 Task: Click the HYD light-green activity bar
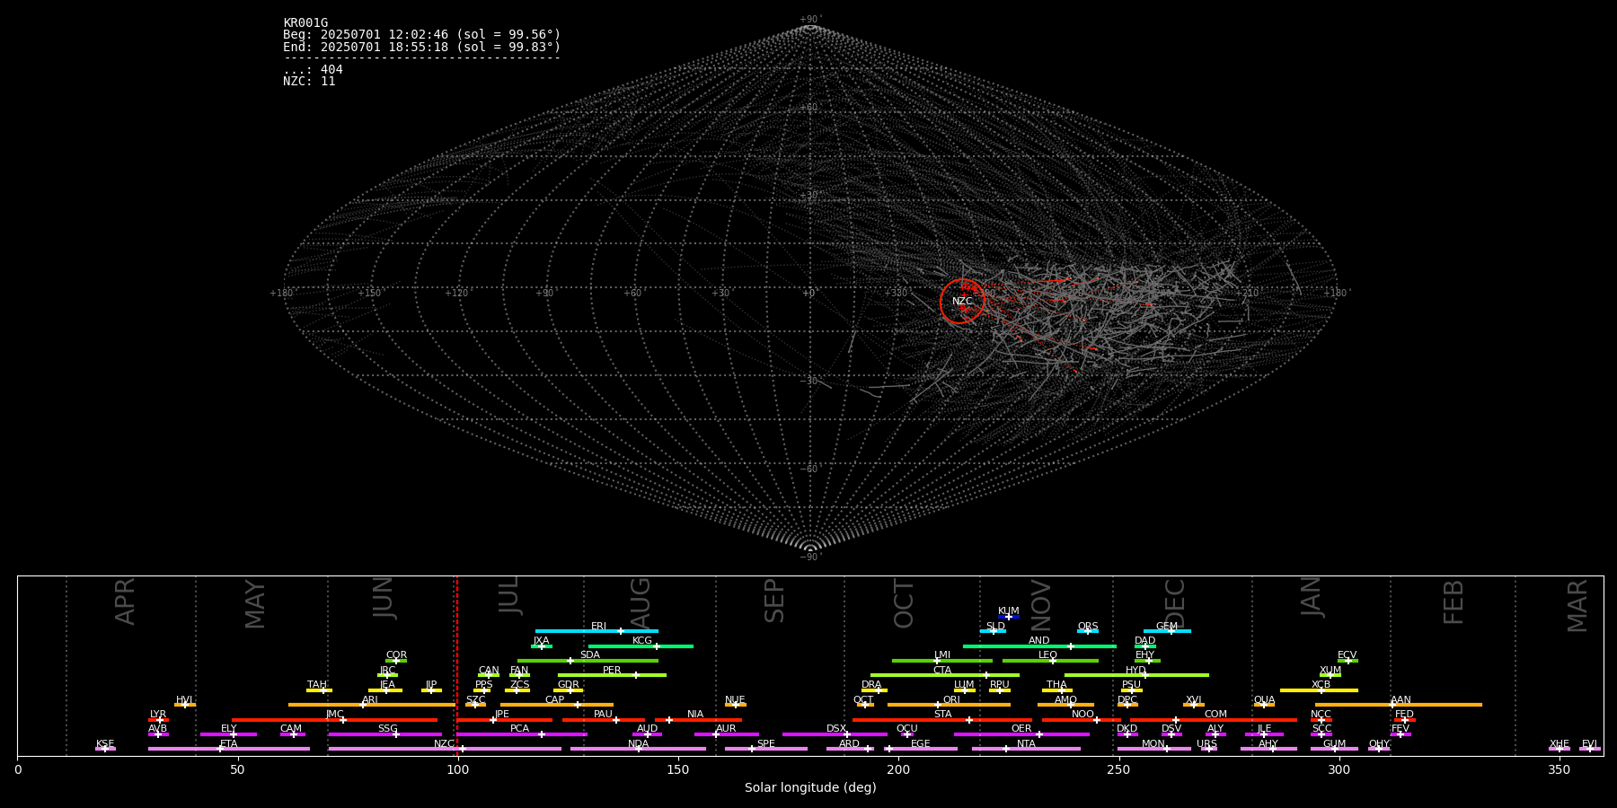click(1136, 675)
